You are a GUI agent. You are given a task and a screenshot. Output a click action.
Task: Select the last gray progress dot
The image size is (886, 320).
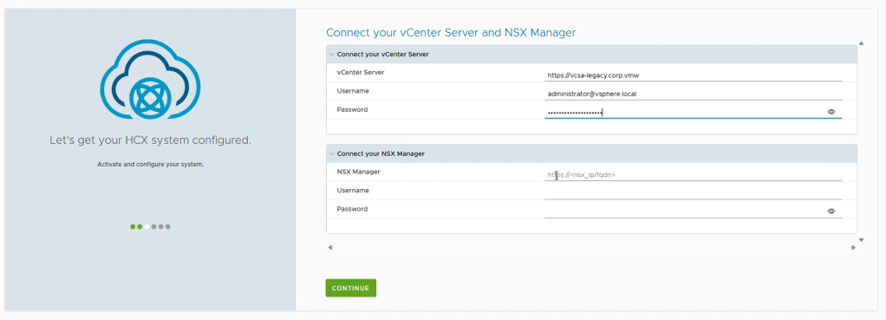(x=168, y=226)
